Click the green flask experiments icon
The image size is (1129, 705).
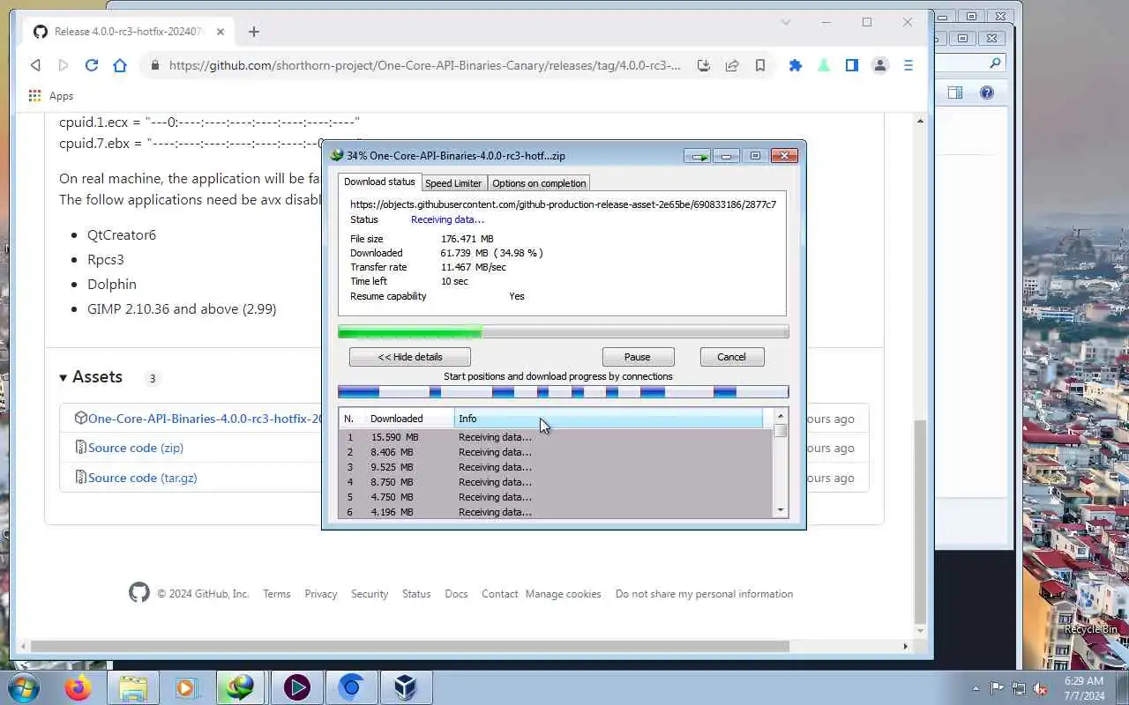coord(824,65)
